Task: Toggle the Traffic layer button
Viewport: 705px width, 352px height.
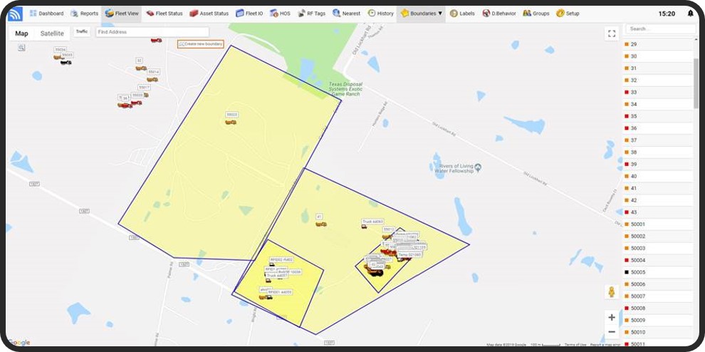Action: point(82,31)
